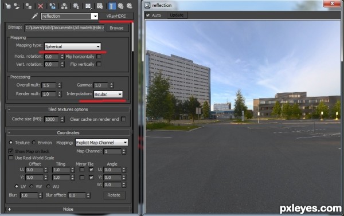The width and height of the screenshot is (344, 216).
Task: Uncheck the Auto preview checkbox
Action: (x=148, y=15)
